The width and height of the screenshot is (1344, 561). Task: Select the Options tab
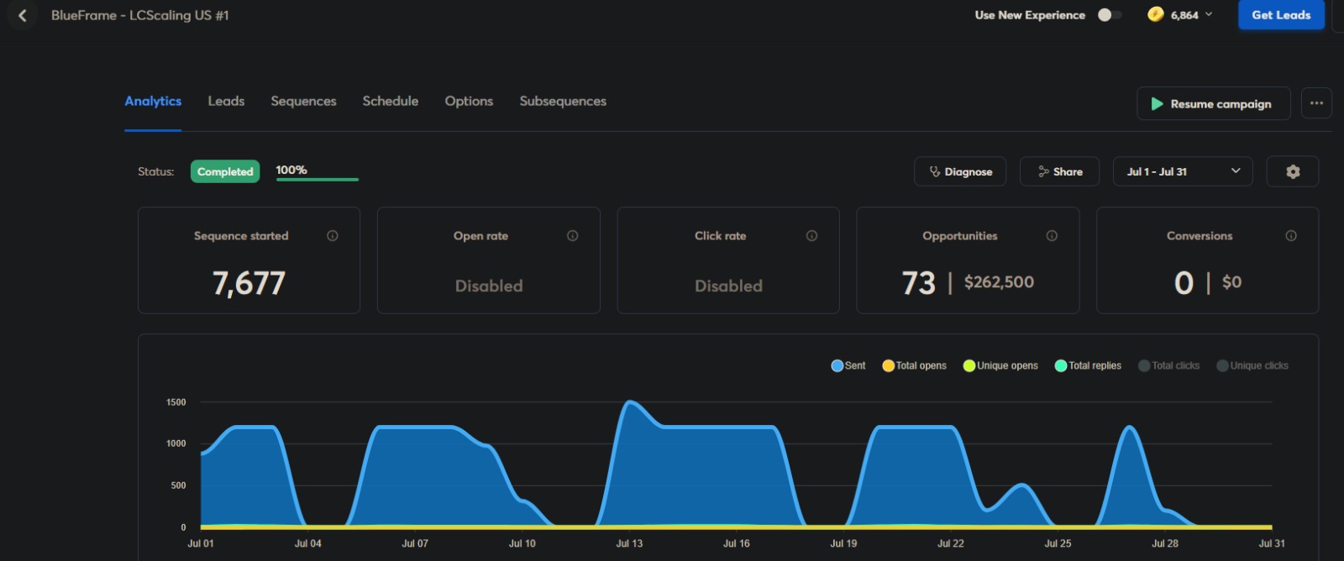click(x=469, y=101)
